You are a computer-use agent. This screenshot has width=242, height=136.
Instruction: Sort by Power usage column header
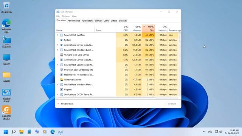coord(174,29)
